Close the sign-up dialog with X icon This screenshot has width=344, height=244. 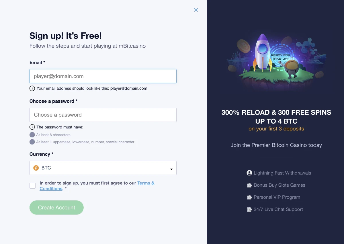pyautogui.click(x=196, y=10)
